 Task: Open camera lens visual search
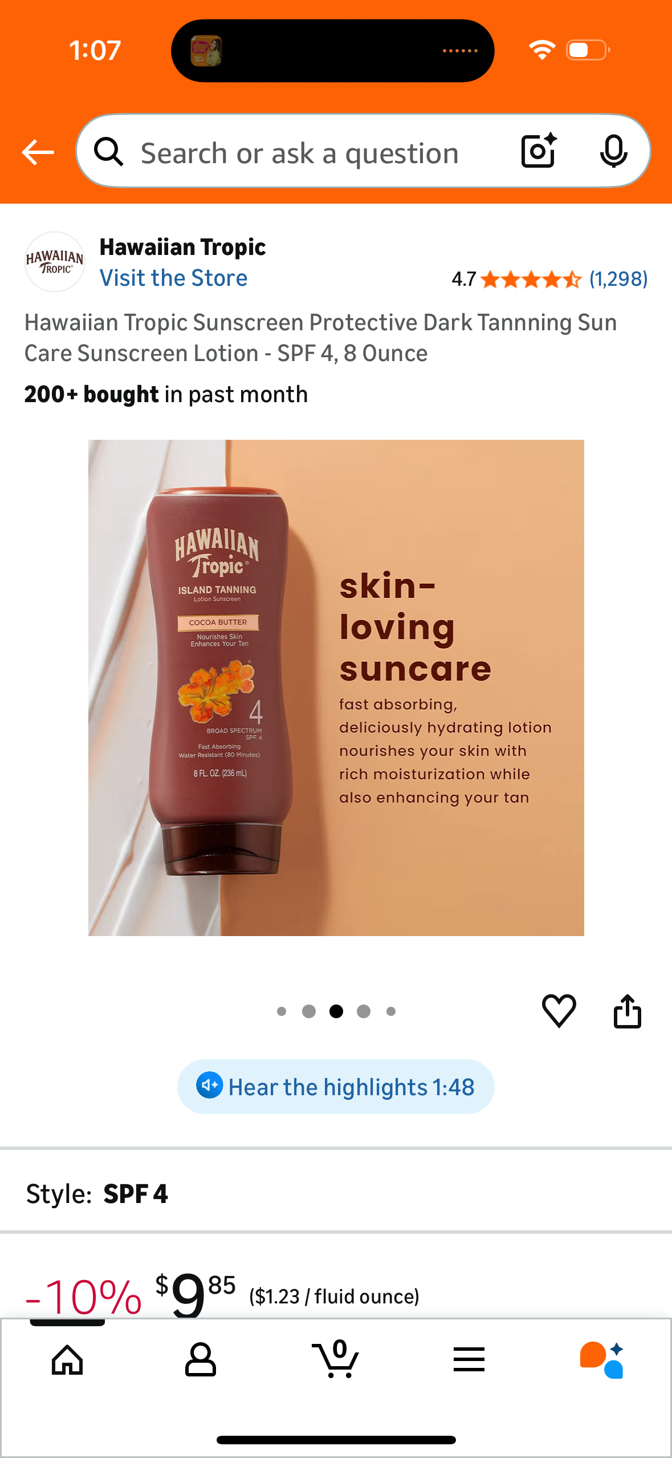[539, 151]
